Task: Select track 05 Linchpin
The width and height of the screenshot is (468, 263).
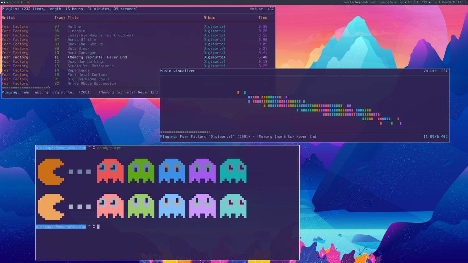Action: (x=134, y=31)
